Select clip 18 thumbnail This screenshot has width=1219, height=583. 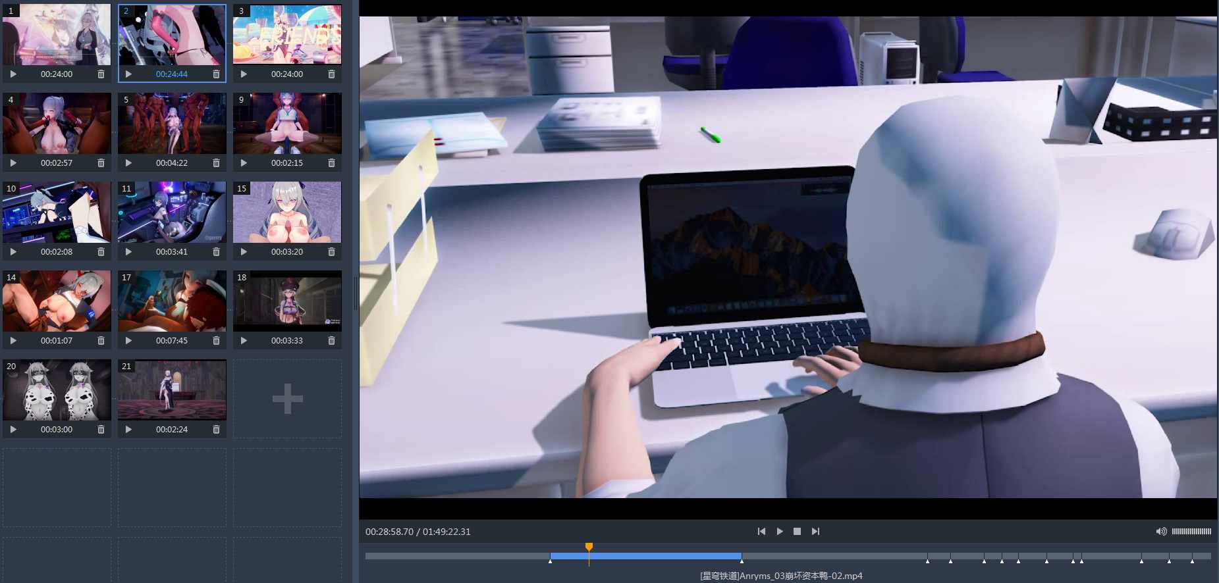[287, 301]
